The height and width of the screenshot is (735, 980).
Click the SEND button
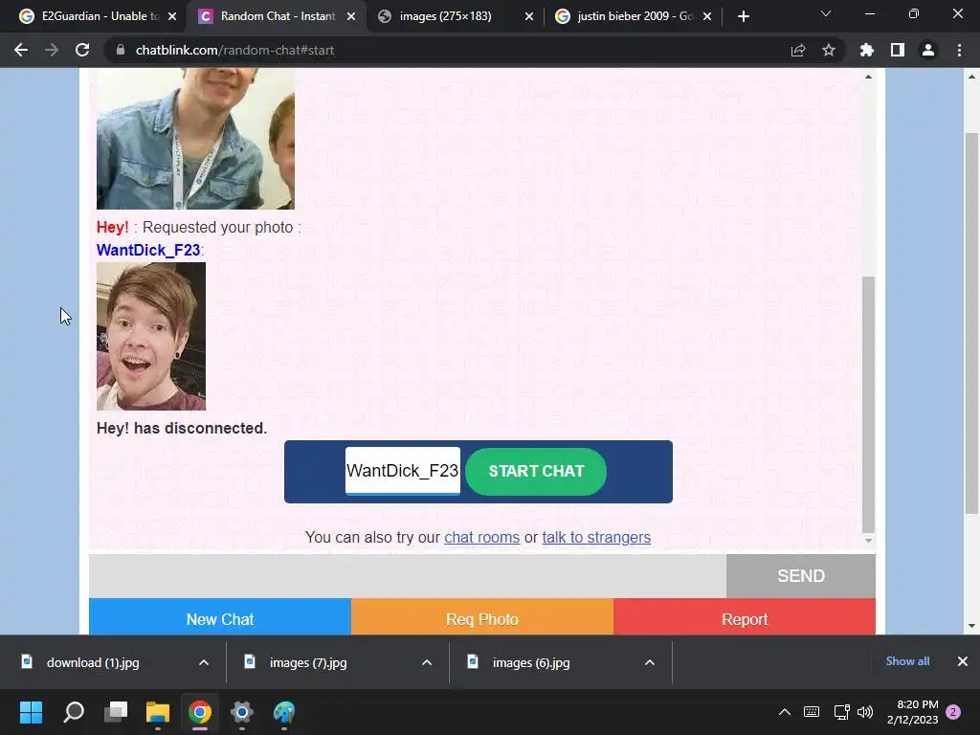coord(801,575)
